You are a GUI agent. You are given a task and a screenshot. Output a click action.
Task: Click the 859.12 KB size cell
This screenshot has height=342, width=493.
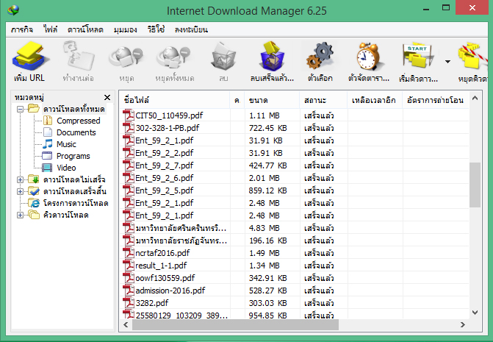tap(268, 190)
